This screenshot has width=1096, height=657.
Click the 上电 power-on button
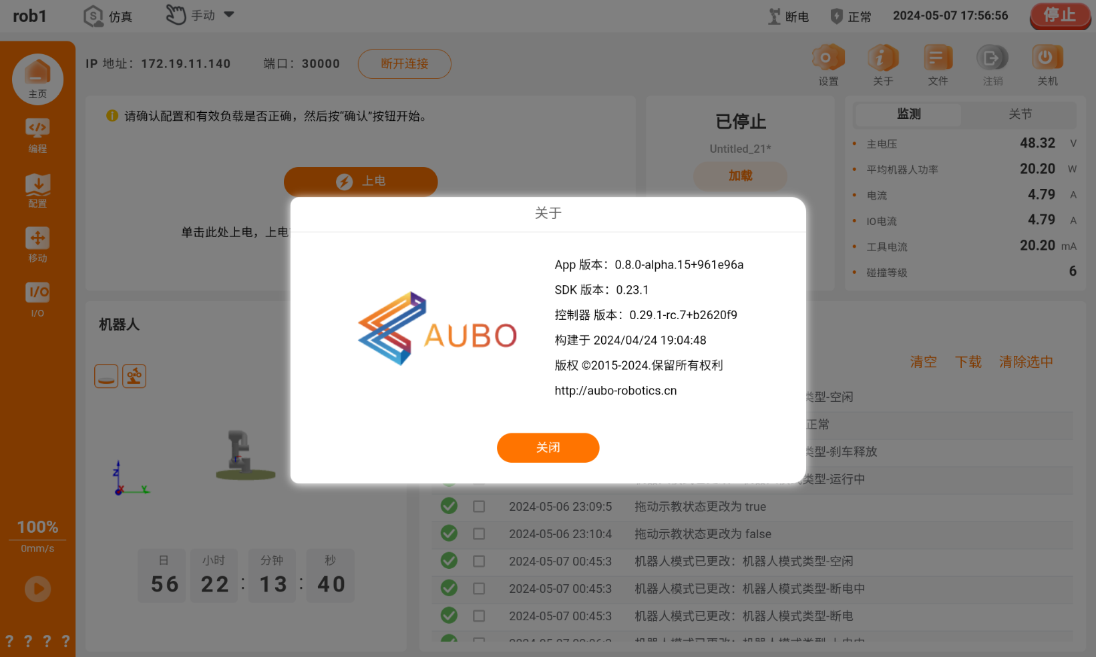pos(361,181)
